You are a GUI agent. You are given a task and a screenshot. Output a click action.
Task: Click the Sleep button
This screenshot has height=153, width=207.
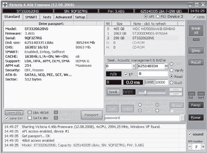click(196, 51)
